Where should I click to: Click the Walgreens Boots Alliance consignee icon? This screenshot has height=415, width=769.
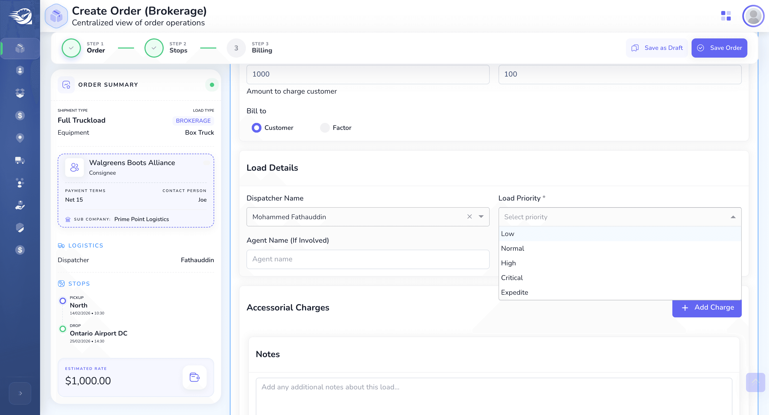click(x=74, y=167)
